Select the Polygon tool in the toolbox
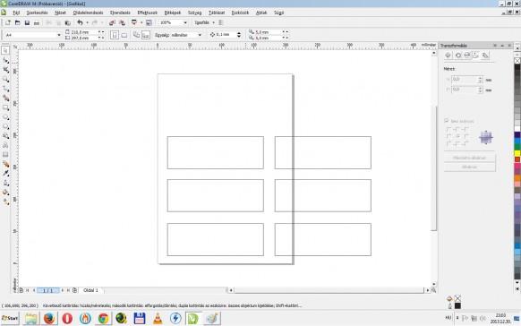Screen dimensions: 521x326 [x=5, y=126]
